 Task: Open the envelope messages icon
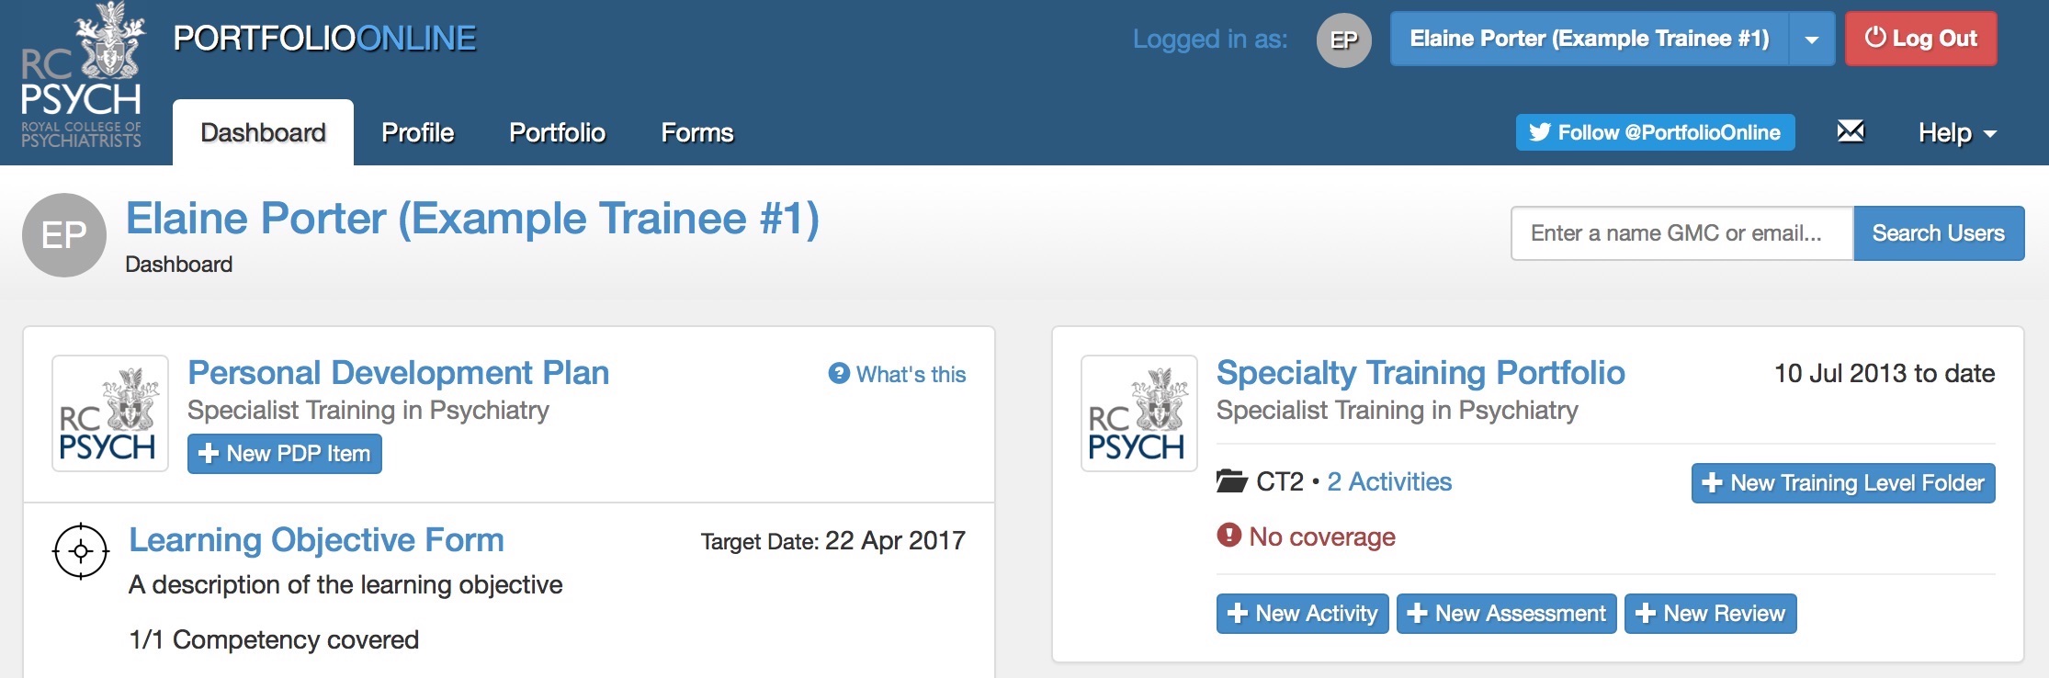(1850, 132)
